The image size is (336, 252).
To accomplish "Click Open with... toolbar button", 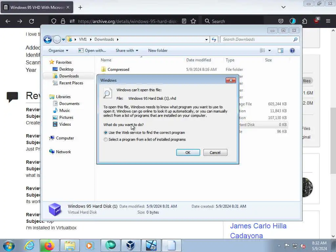I will pos(92,51).
